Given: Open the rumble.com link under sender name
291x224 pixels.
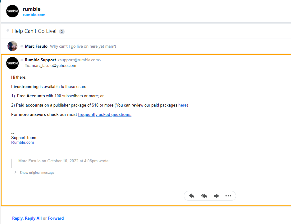Looking at the screenshot, I should (x=34, y=15).
